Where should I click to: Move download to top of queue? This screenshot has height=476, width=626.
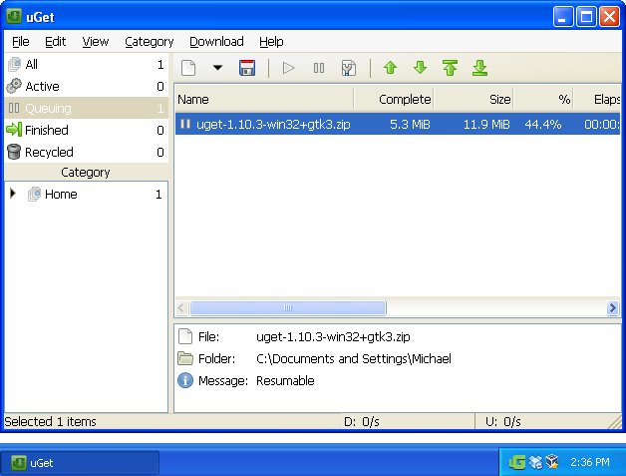(x=450, y=68)
